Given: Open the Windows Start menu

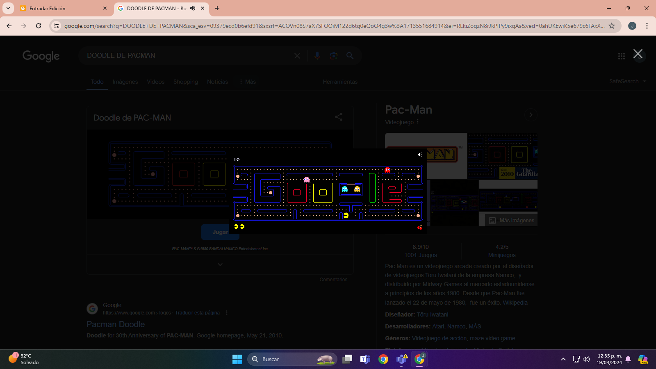Looking at the screenshot, I should [x=237, y=359].
